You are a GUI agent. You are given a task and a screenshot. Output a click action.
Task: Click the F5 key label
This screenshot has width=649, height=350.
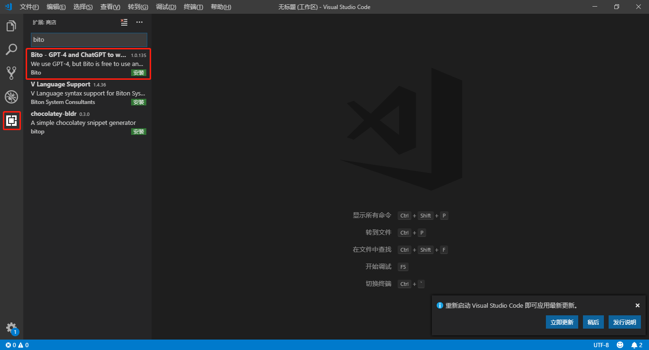[403, 267]
